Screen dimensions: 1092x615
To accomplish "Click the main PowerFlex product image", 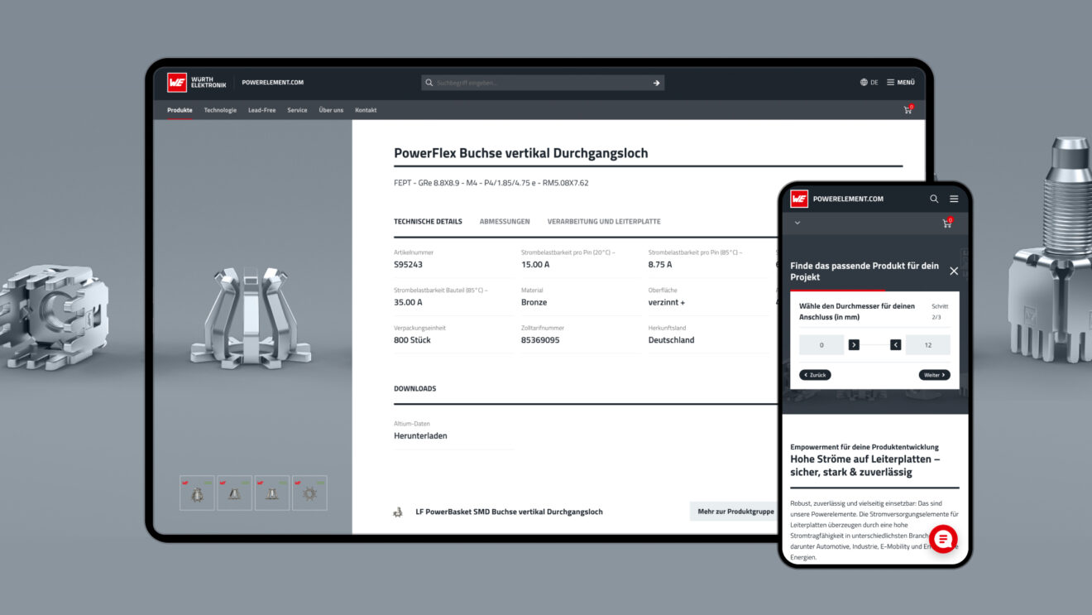I will [251, 317].
